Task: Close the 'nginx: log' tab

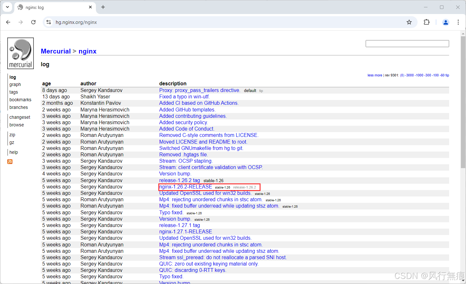Action: 90,7
